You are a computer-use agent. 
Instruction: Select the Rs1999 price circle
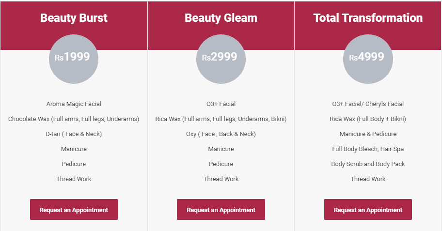point(74,59)
